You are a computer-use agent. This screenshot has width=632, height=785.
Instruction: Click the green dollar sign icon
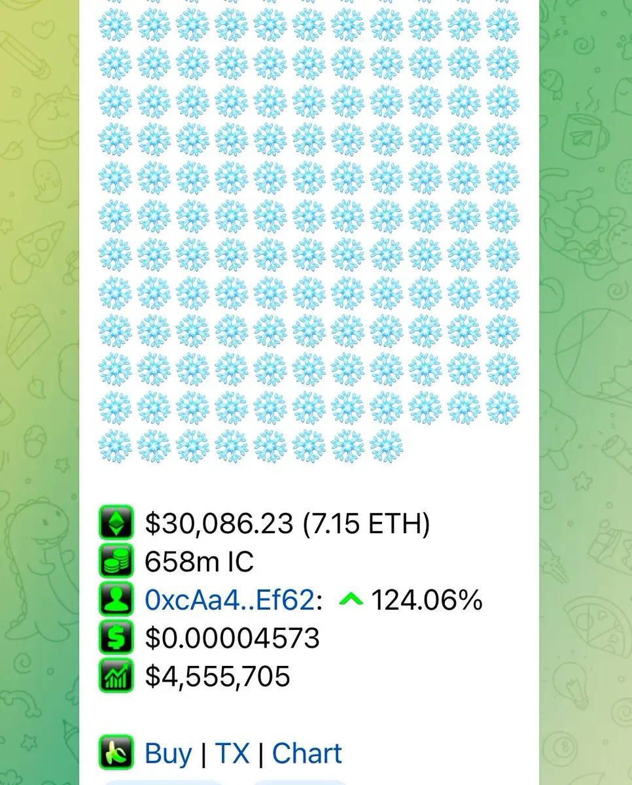(116, 637)
